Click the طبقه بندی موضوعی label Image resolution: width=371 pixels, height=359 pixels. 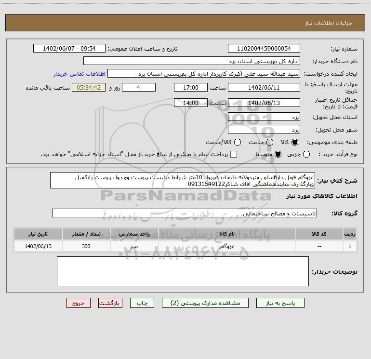(332, 143)
